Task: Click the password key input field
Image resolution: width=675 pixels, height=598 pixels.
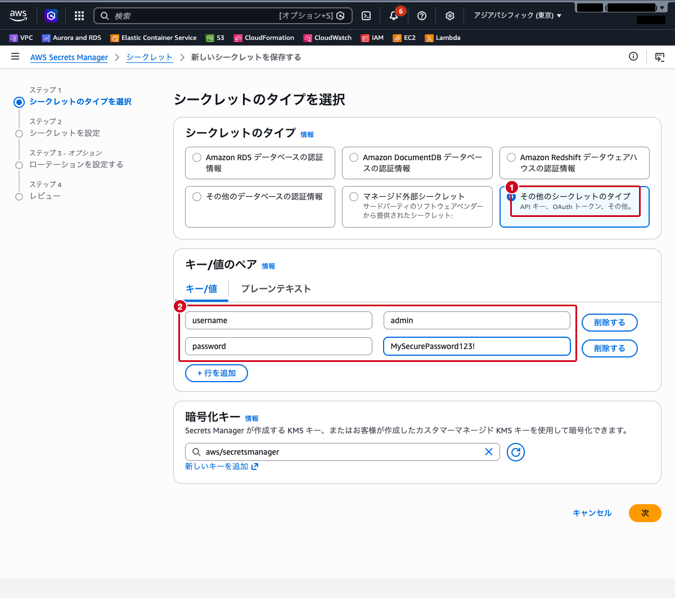Action: pos(278,346)
